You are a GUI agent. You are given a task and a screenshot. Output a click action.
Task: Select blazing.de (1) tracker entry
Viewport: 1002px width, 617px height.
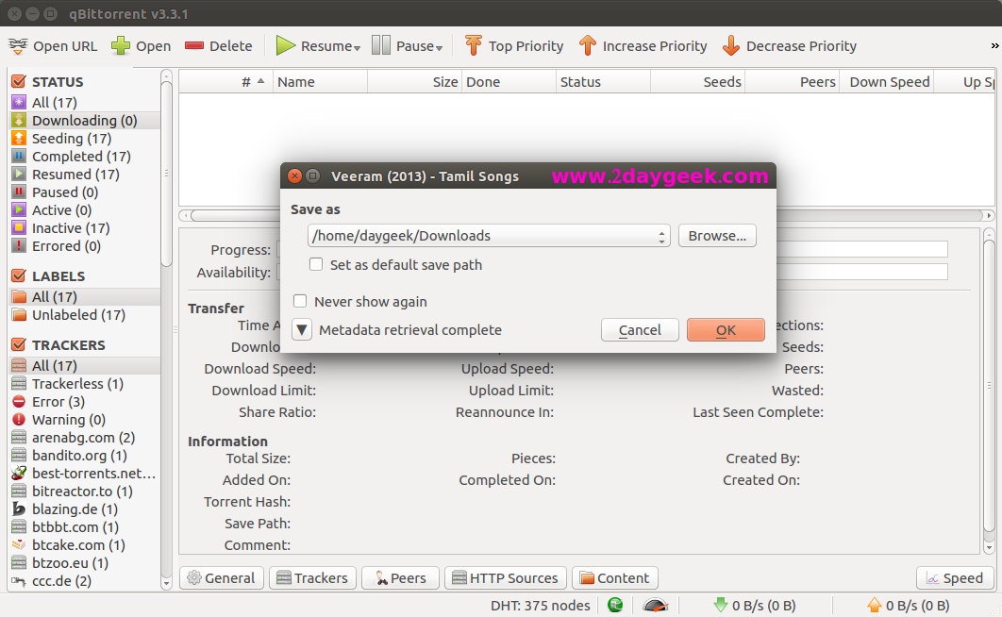click(x=84, y=509)
